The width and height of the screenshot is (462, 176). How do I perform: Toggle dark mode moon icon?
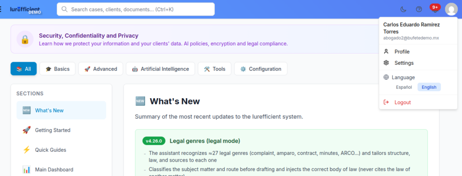click(x=403, y=9)
